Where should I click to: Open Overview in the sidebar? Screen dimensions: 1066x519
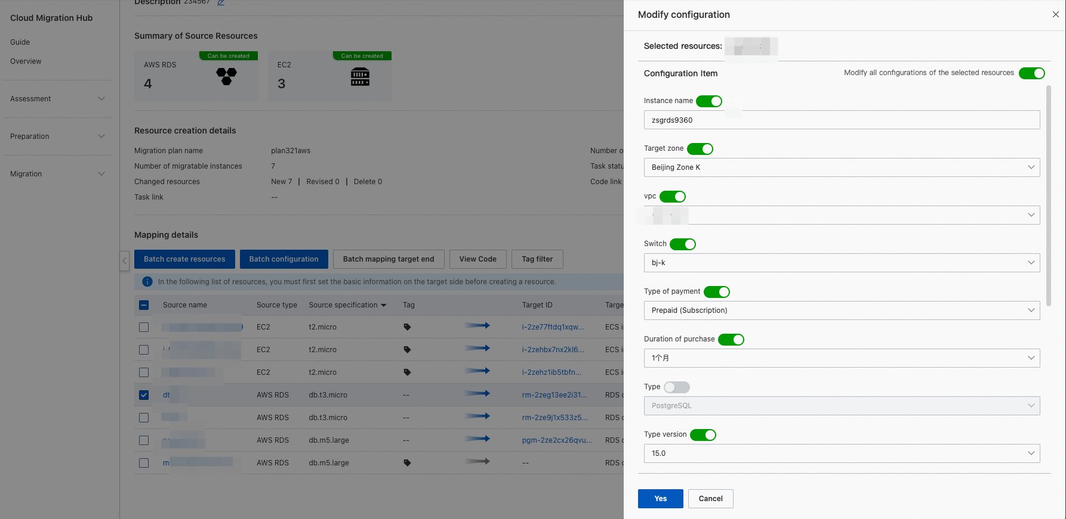point(26,61)
